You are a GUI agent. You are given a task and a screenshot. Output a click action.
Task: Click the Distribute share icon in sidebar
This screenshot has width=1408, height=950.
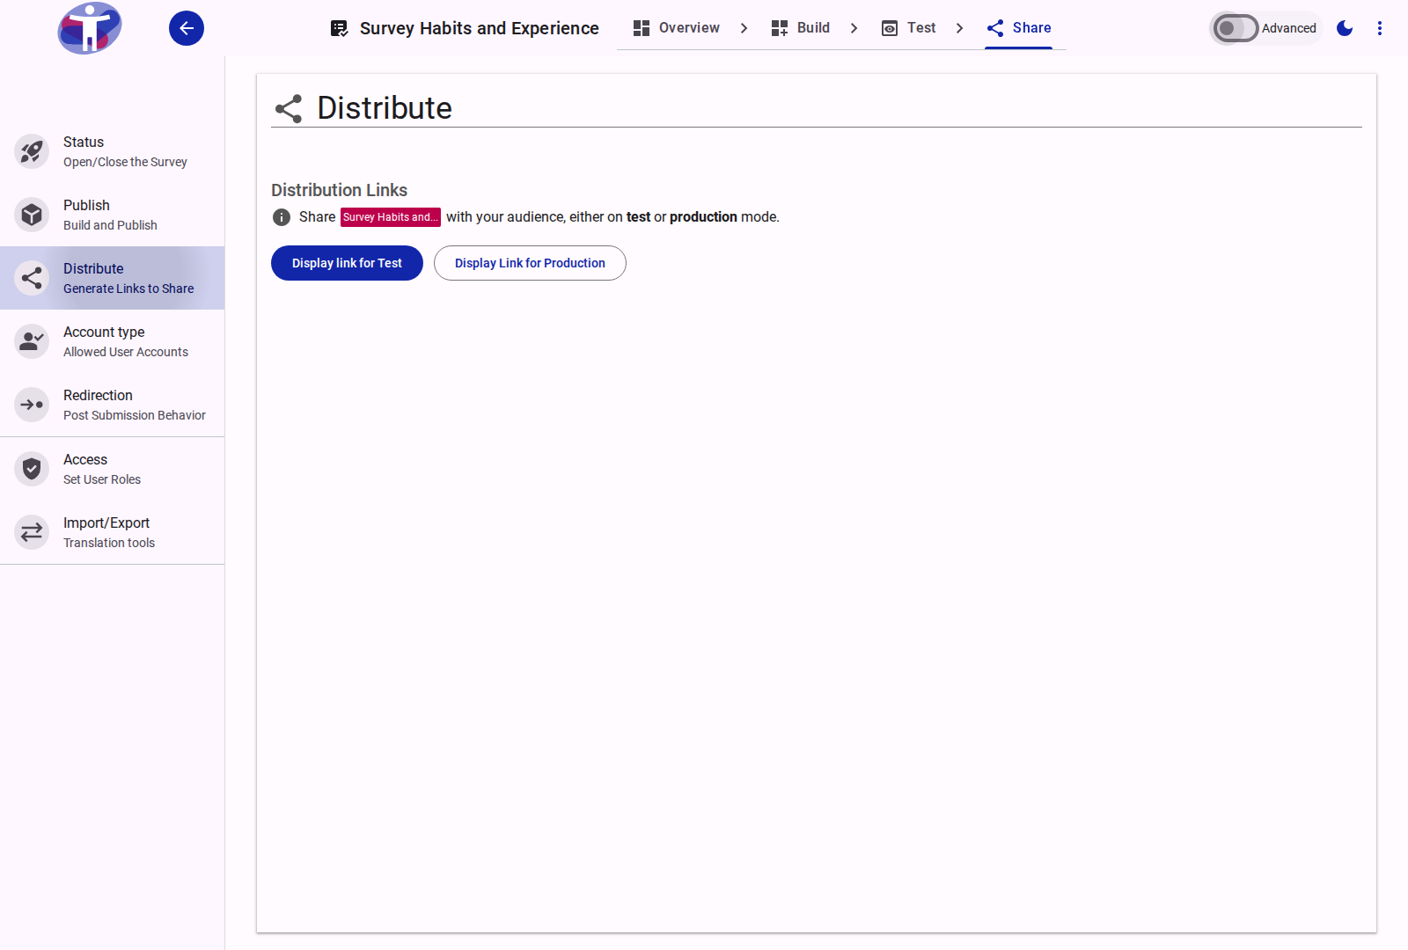click(x=32, y=278)
